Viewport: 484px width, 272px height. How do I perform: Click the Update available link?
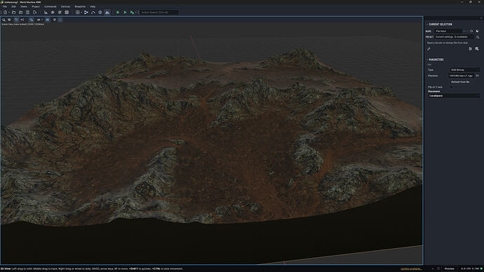click(x=411, y=268)
